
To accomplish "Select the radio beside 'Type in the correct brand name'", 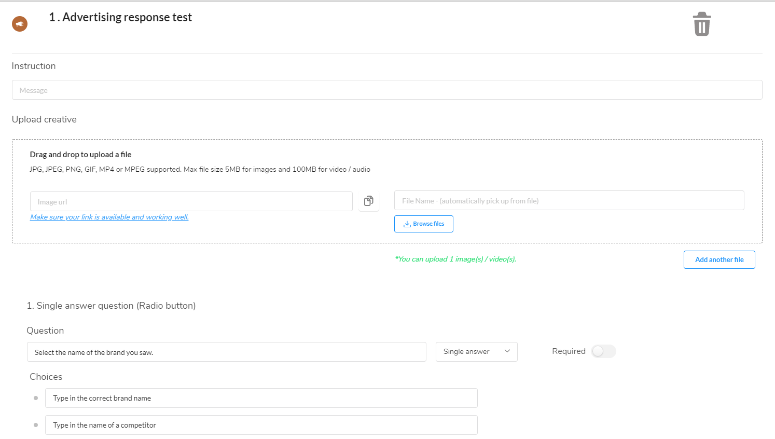I will click(x=35, y=397).
